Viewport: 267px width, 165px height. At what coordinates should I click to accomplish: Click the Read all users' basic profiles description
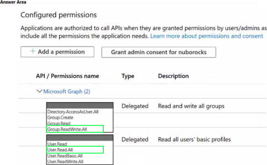pos(194,140)
